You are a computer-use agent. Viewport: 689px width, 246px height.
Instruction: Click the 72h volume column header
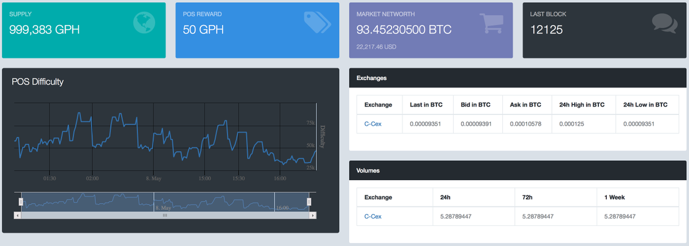click(x=528, y=197)
